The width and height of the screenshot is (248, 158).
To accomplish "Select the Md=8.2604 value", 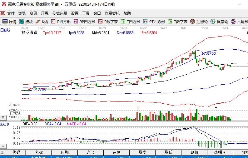I will (x=101, y=33).
